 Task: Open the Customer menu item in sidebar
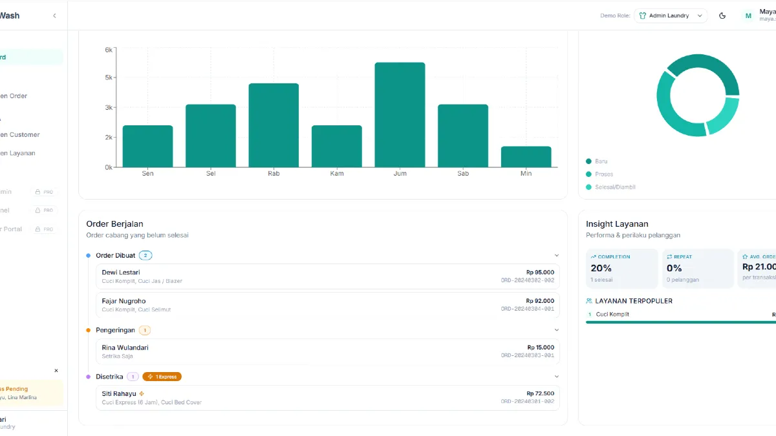click(x=32, y=135)
